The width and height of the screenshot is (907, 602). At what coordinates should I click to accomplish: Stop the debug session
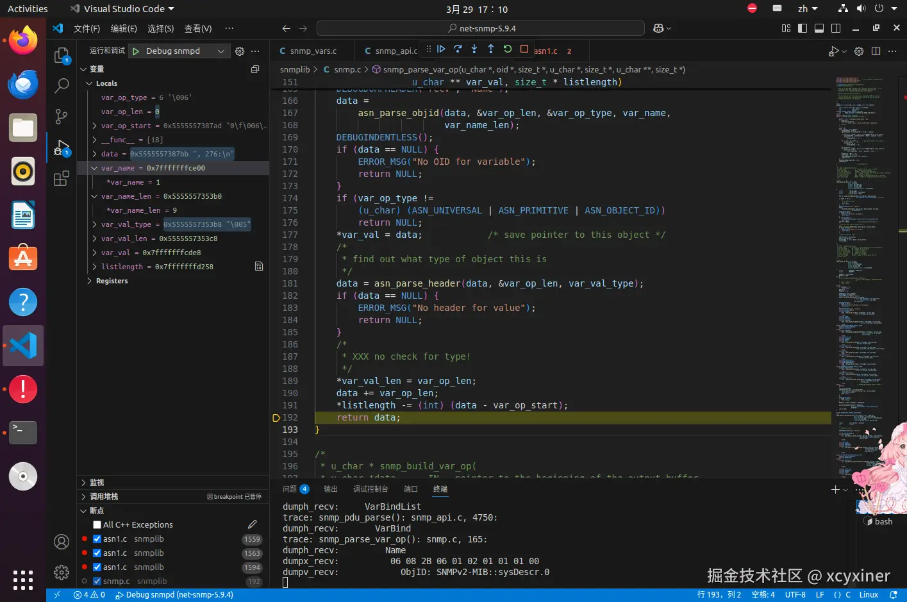(x=524, y=49)
